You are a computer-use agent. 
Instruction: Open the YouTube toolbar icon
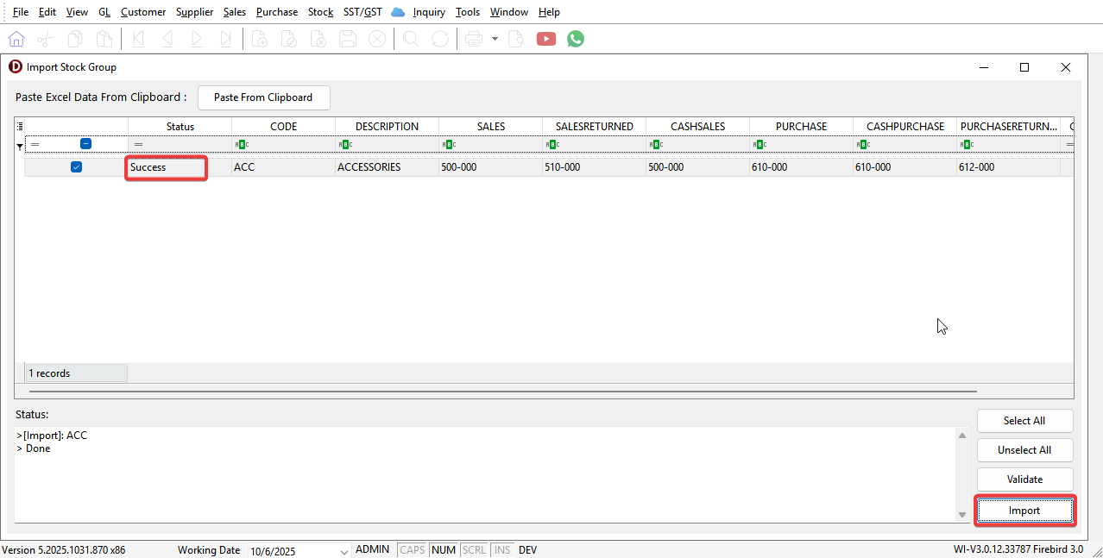point(545,39)
